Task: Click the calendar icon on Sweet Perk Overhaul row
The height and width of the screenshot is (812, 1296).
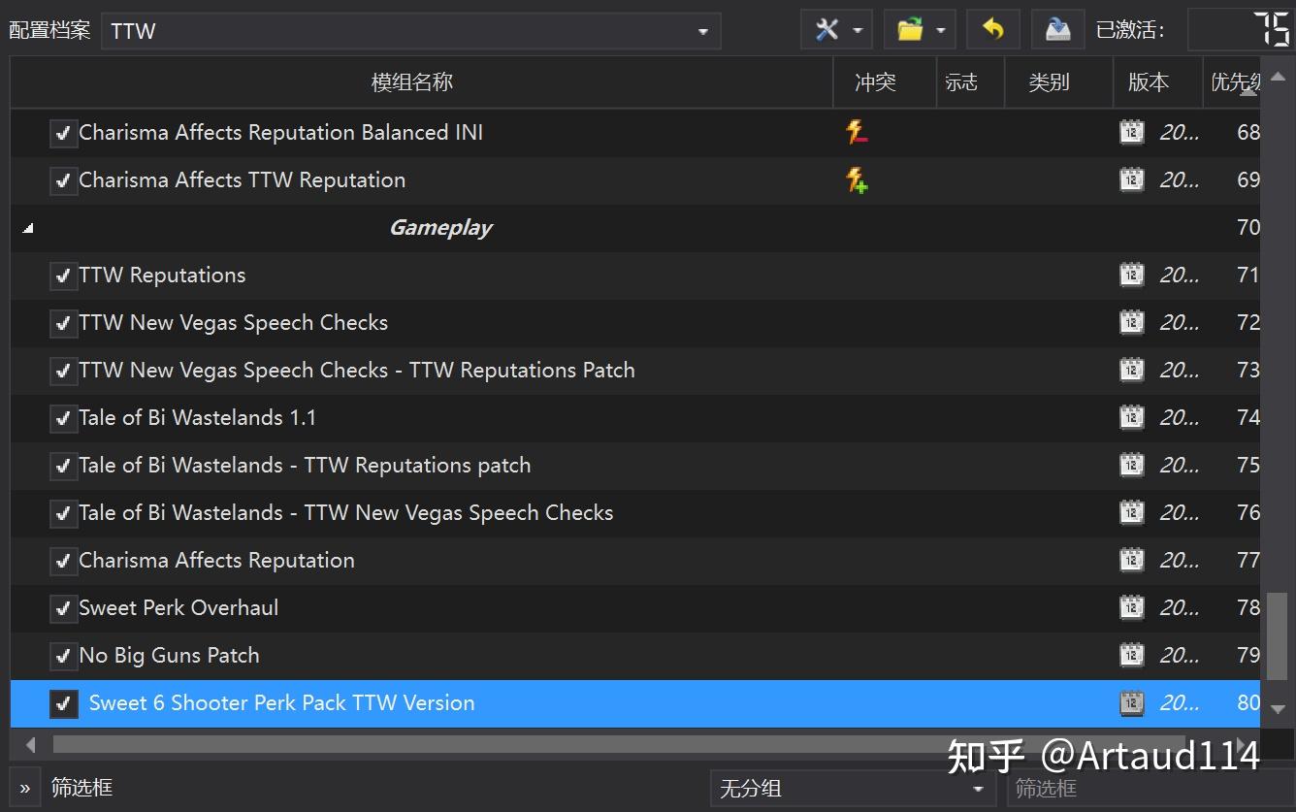Action: [x=1132, y=607]
